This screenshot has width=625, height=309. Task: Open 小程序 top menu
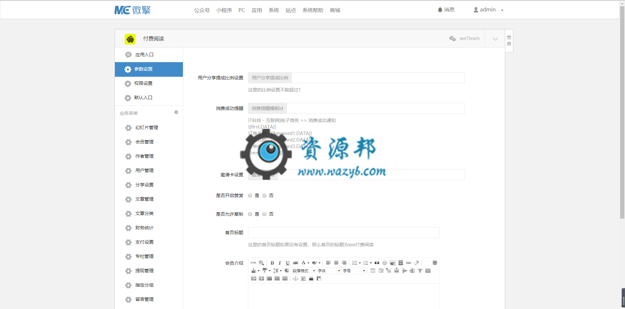(x=224, y=10)
